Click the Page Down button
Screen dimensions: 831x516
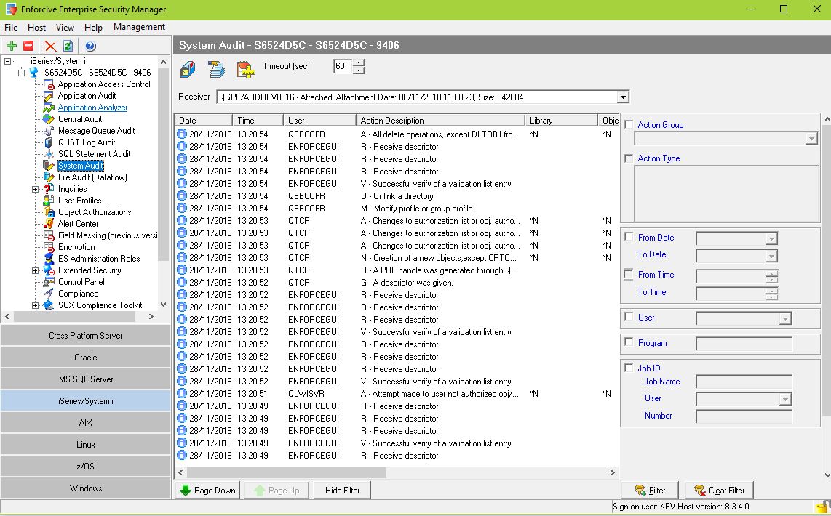207,491
